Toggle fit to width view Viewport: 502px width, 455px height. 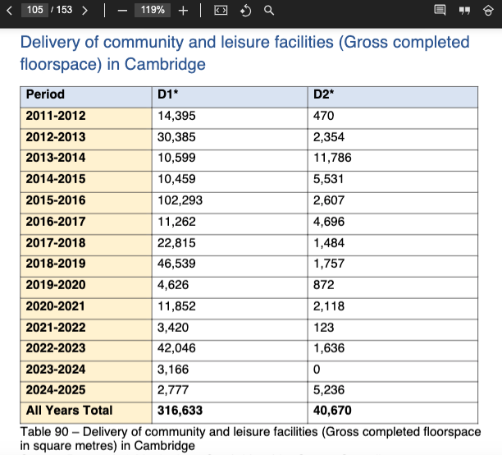click(220, 11)
